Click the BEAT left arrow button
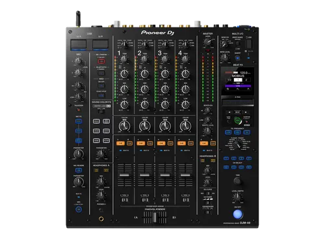Viewport: 325px width, 239px height. (229, 112)
